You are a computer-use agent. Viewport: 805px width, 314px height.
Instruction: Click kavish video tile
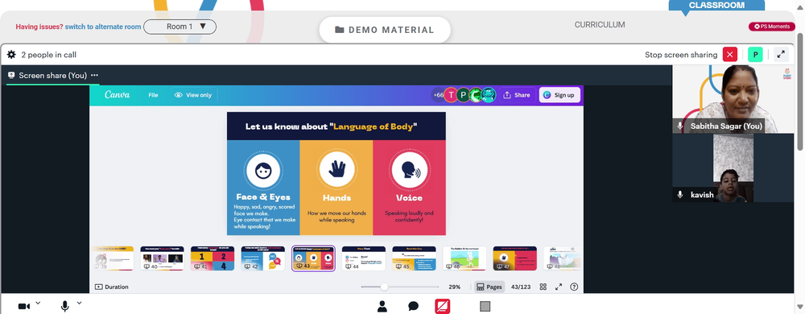click(x=733, y=167)
